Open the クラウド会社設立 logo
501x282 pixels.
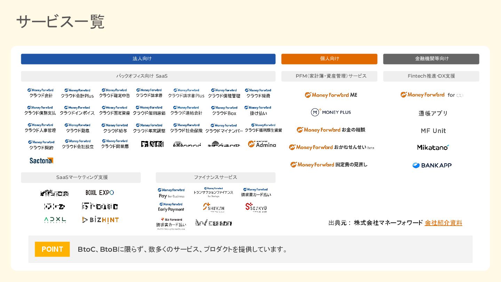click(x=78, y=144)
